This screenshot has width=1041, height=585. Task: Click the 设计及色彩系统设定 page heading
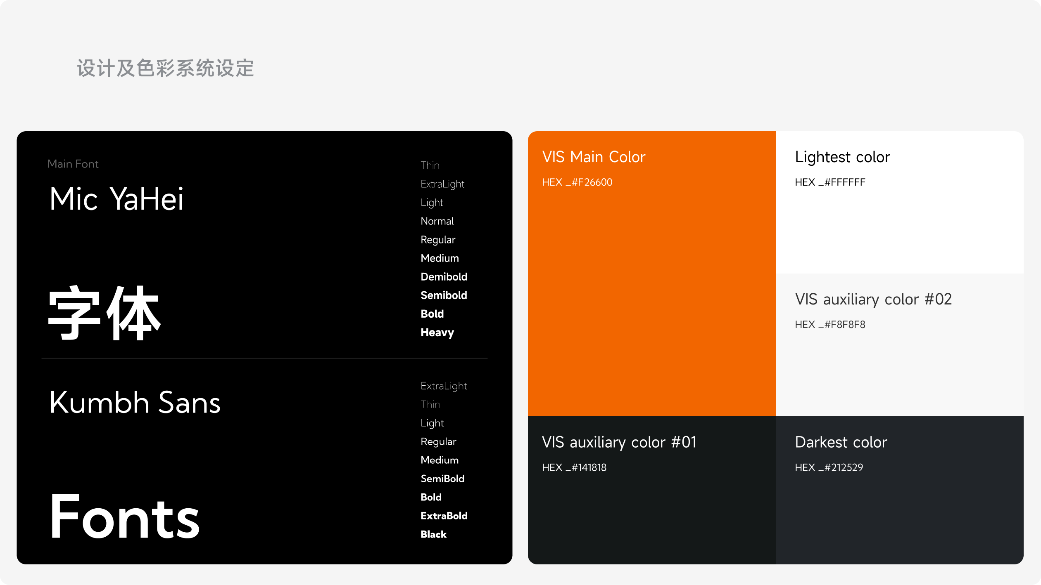(x=165, y=68)
